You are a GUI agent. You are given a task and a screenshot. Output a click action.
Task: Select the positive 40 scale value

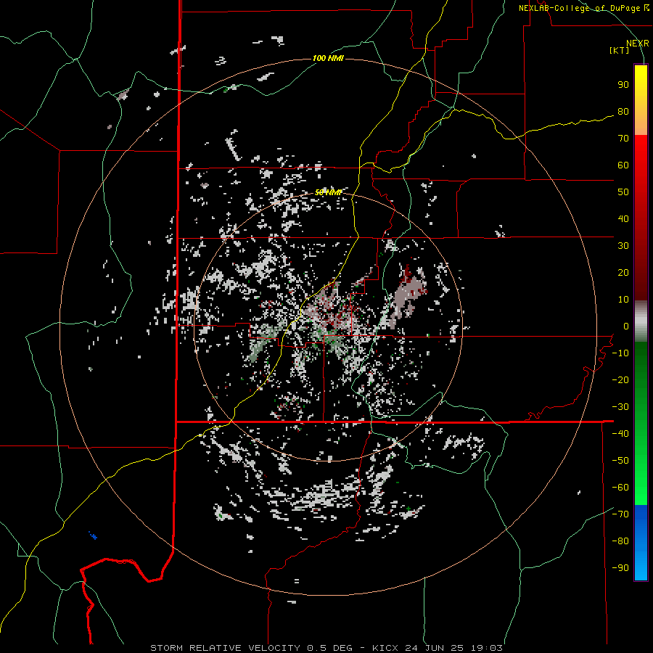[623, 219]
